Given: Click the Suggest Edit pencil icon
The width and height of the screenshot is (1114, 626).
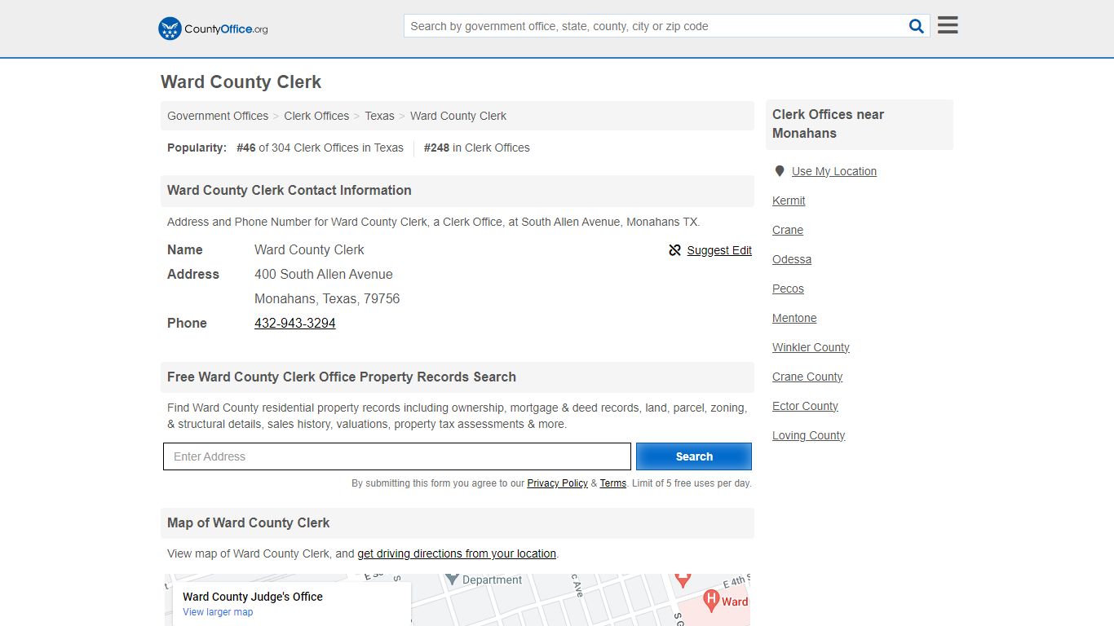Looking at the screenshot, I should pos(674,250).
